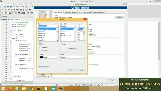Click the New file toolbar icon
This screenshot has width=161, height=91.
tap(3, 7)
